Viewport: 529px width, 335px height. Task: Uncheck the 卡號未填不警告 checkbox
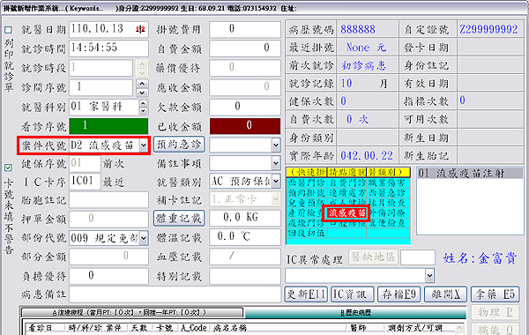click(x=9, y=167)
